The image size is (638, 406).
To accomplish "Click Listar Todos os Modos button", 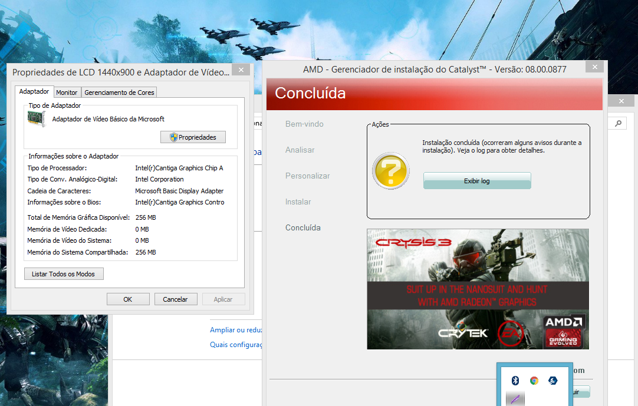I will coord(64,274).
